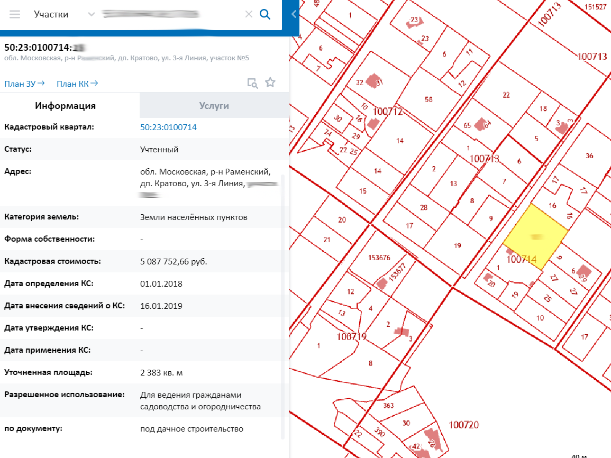
Task: Select parcel 153676 on the map
Action: point(380,259)
